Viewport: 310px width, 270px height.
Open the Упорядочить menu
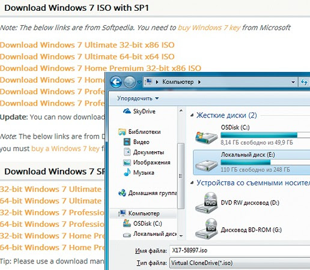click(x=138, y=98)
